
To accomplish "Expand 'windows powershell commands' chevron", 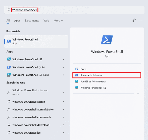I will tap(63, 117).
